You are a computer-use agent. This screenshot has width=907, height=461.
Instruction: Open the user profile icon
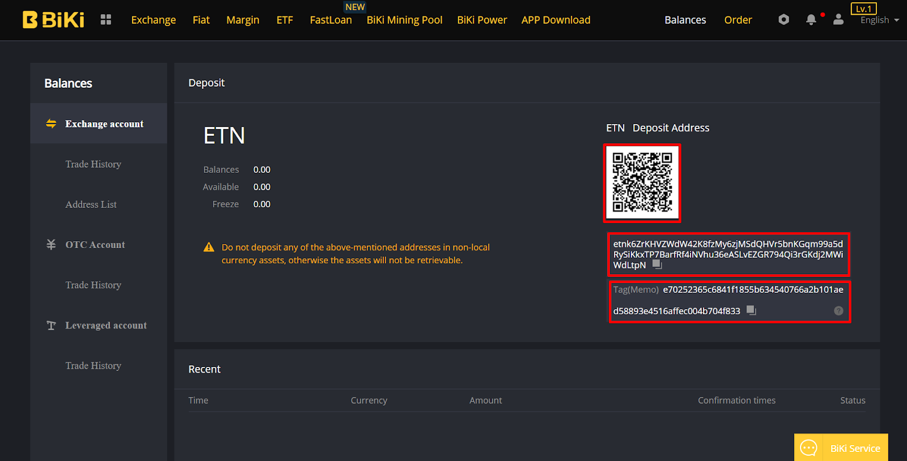838,20
